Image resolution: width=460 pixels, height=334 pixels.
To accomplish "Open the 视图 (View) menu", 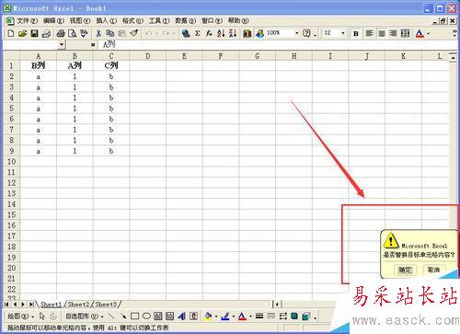I will (80, 21).
